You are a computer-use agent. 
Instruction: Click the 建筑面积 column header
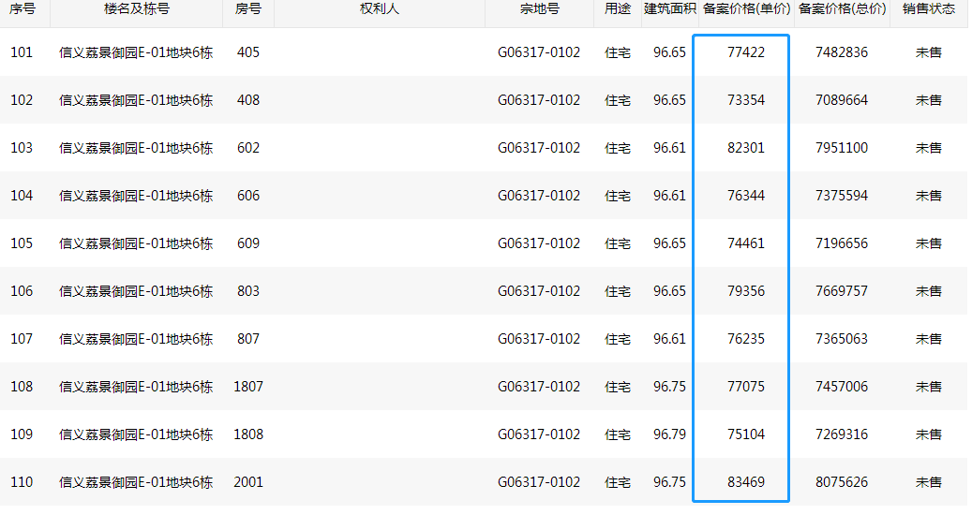click(x=669, y=9)
